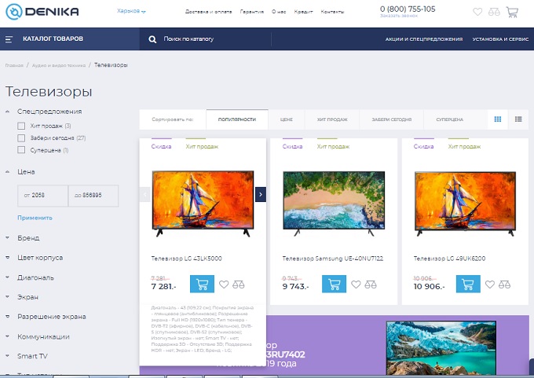The height and width of the screenshot is (378, 534).
Task: Sort by суперцена tab
Action: click(449, 119)
